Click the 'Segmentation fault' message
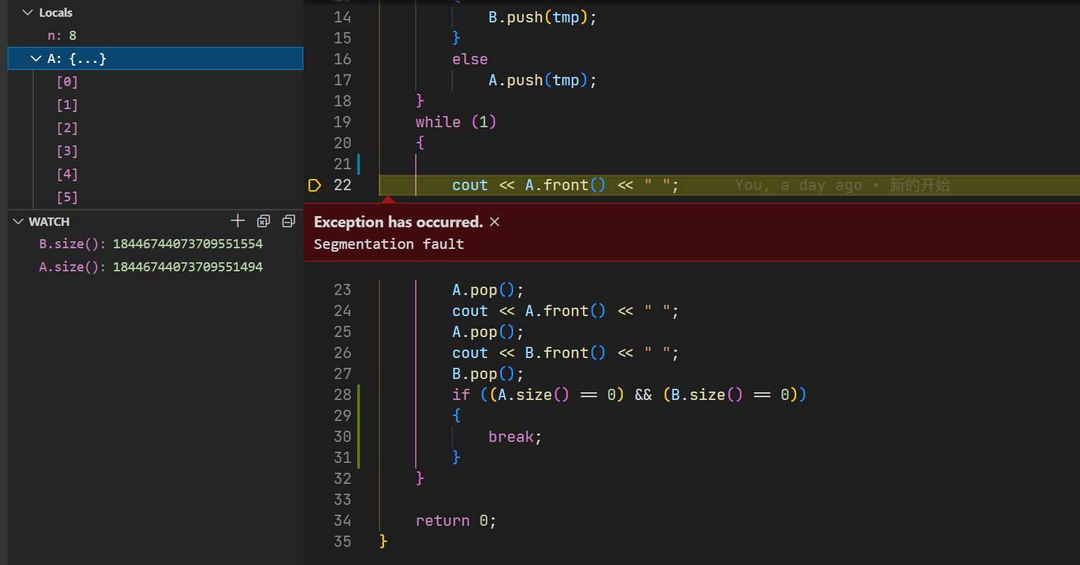 point(389,244)
